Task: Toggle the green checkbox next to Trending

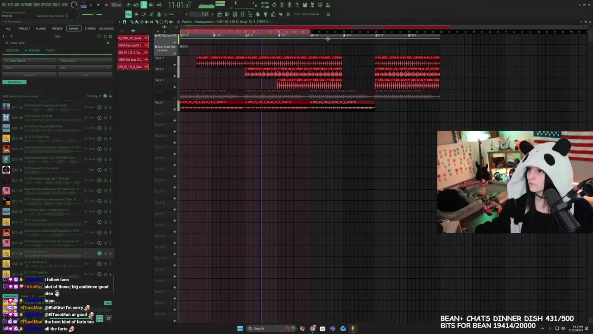Action: tap(105, 96)
